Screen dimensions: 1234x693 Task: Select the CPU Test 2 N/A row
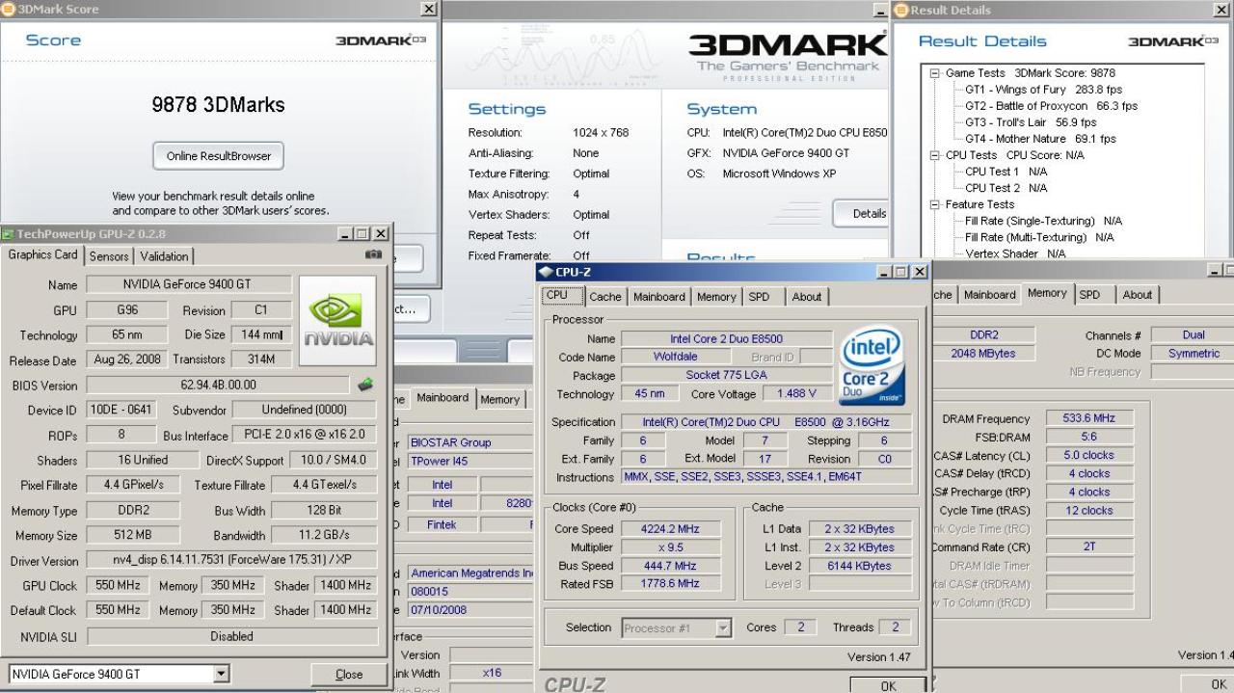point(1006,188)
